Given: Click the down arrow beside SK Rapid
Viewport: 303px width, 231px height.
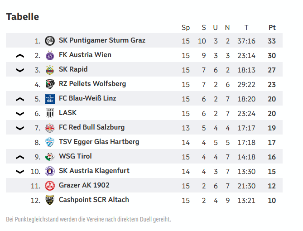Looking at the screenshot, I should point(20,70).
